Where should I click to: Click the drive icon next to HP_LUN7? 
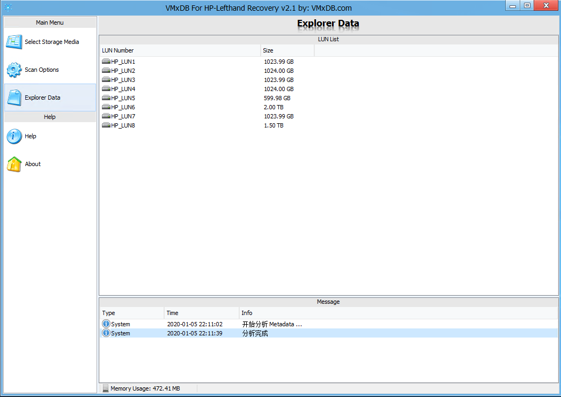pos(106,116)
